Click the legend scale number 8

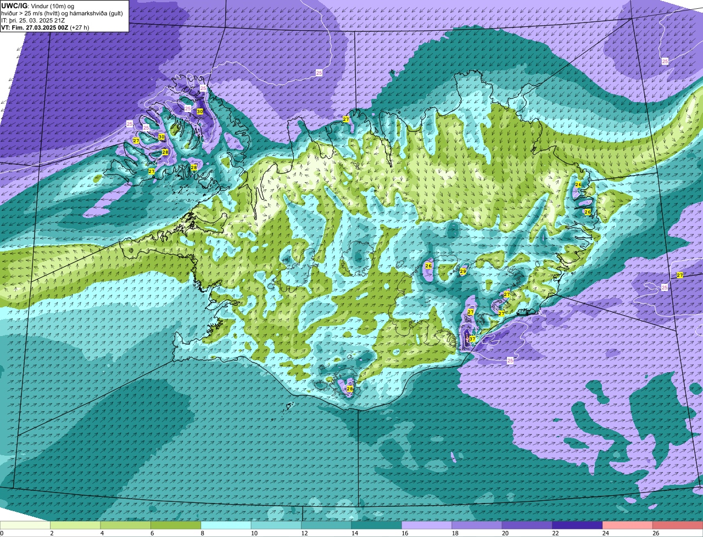pyautogui.click(x=203, y=533)
